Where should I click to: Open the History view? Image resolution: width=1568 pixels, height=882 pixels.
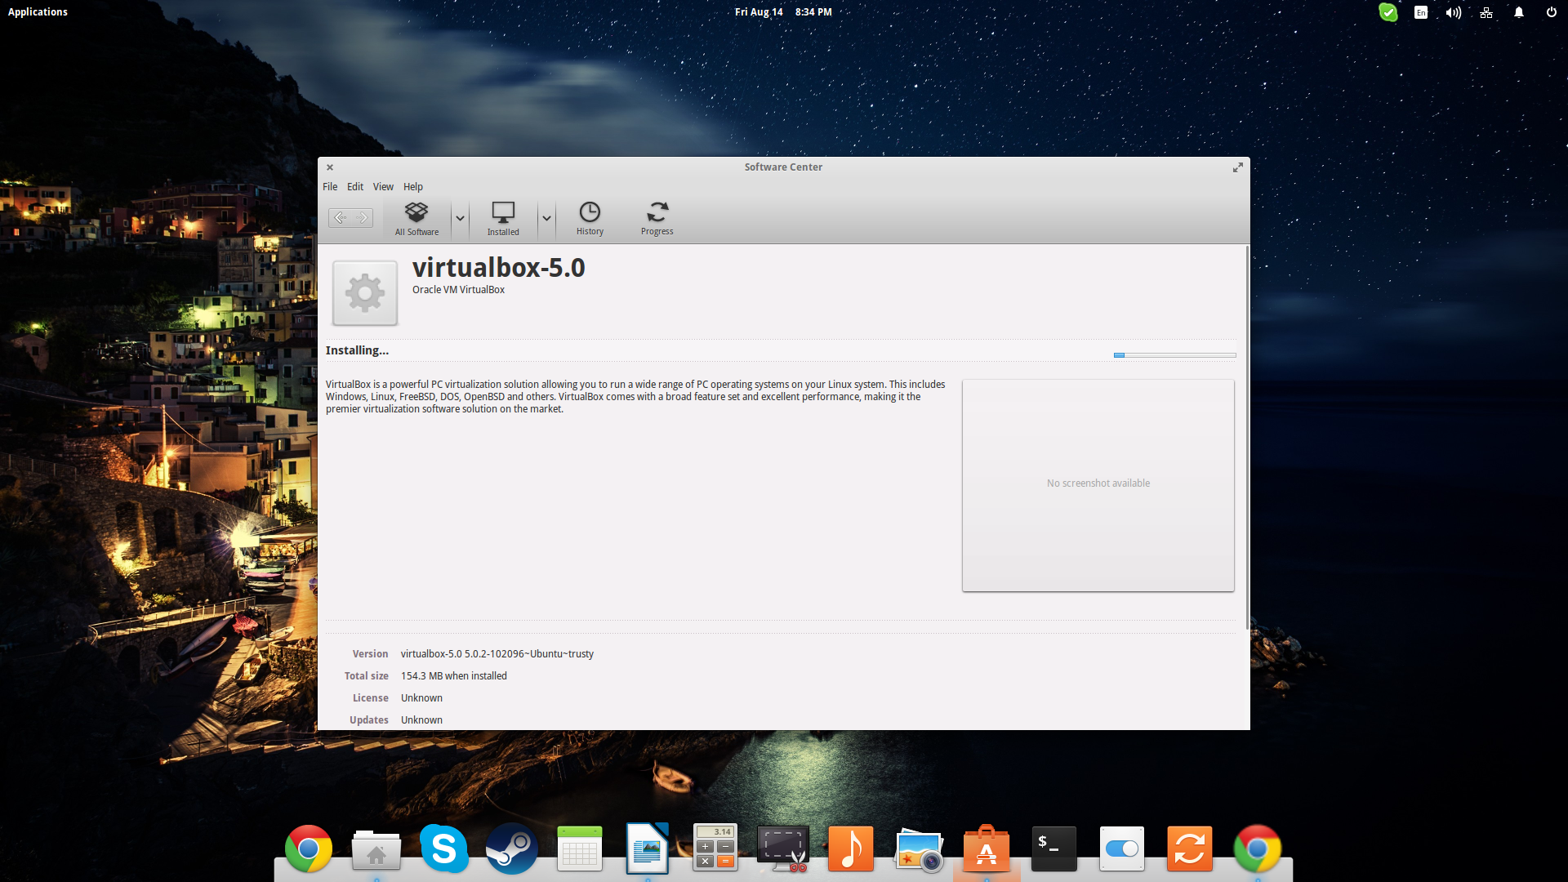point(590,219)
